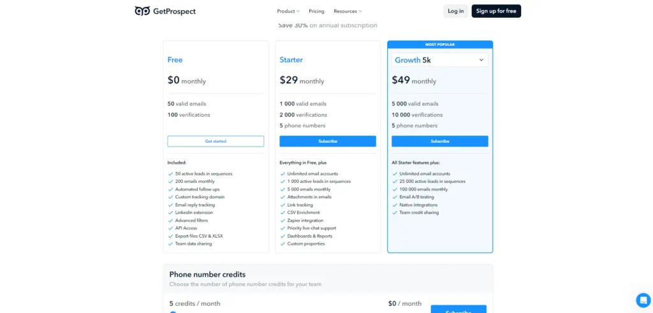Click the $0 monthly price in the Free plan
The image size is (653, 313).
click(x=187, y=80)
